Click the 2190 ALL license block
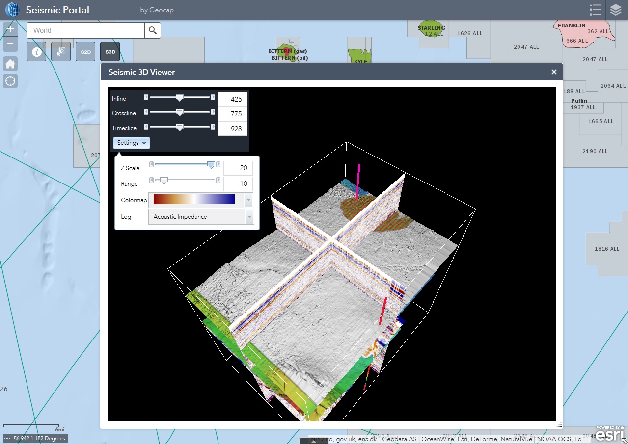628x444 pixels. (595, 151)
